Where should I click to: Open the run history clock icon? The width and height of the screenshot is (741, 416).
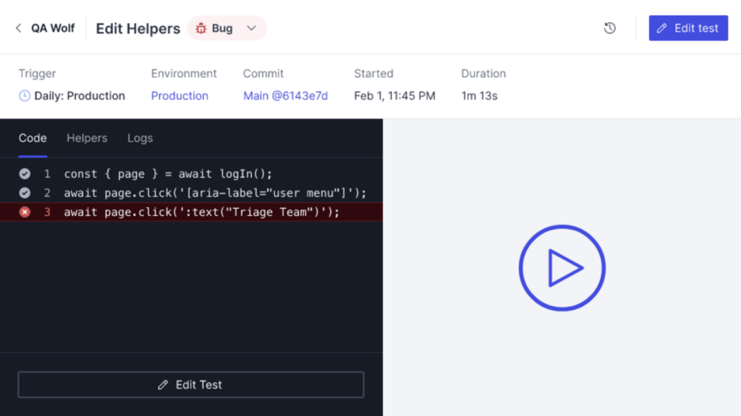click(x=610, y=28)
